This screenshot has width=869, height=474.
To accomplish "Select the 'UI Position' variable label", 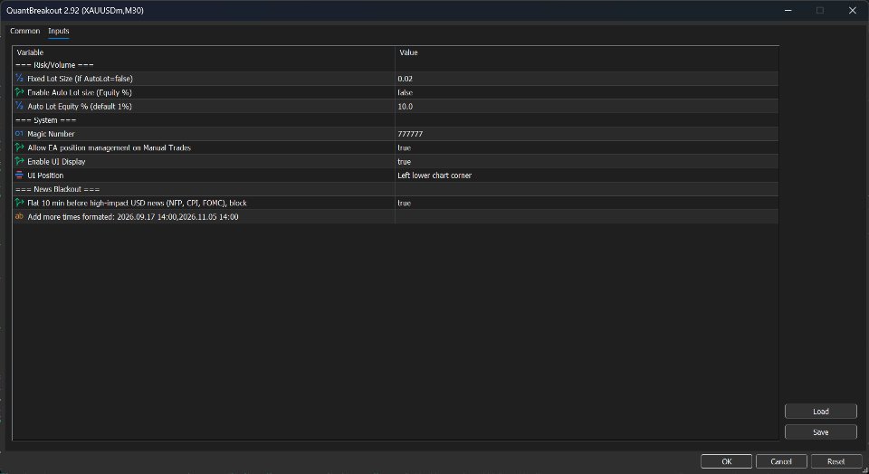I will click(x=45, y=175).
